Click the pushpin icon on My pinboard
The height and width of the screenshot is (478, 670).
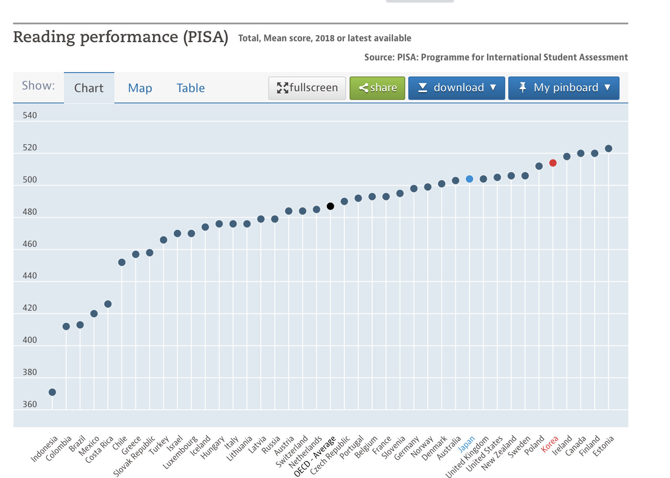click(x=523, y=88)
